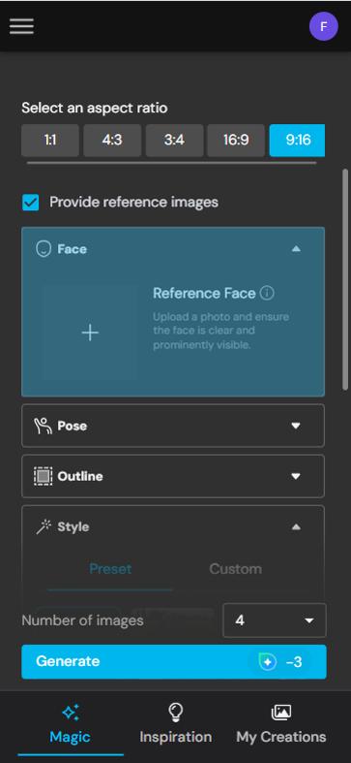Select the 1:1 aspect ratio
The height and width of the screenshot is (763, 351).
pyautogui.click(x=50, y=141)
